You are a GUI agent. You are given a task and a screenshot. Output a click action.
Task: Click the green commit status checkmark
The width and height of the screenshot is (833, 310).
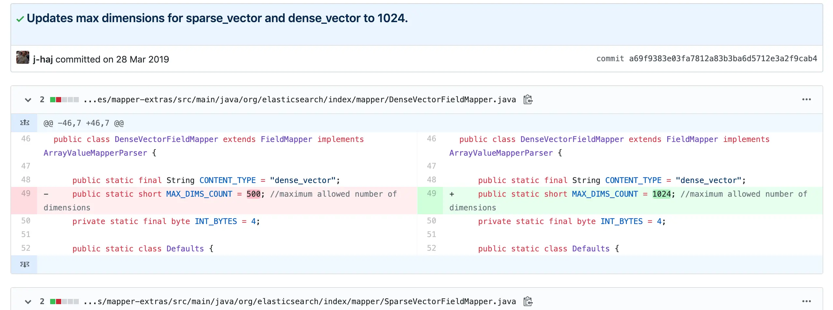[x=20, y=19]
